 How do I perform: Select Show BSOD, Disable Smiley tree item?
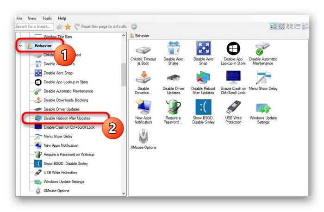click(x=66, y=163)
